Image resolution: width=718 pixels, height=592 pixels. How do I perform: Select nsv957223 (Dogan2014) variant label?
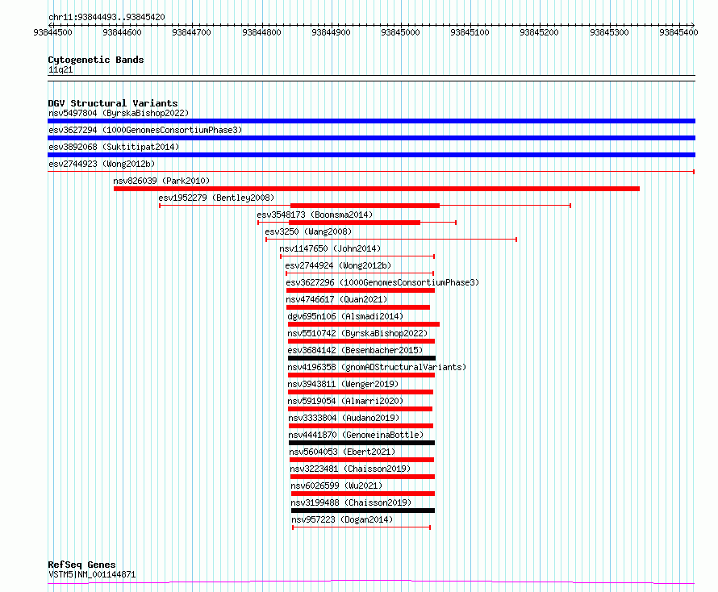342,519
